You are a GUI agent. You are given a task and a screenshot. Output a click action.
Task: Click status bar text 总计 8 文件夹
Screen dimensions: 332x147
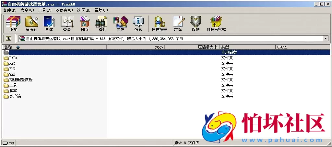pyautogui.click(x=187, y=143)
